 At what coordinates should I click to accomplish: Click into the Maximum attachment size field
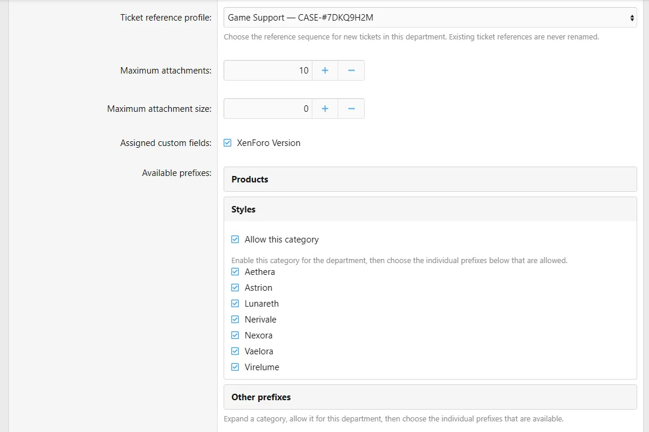[x=268, y=108]
